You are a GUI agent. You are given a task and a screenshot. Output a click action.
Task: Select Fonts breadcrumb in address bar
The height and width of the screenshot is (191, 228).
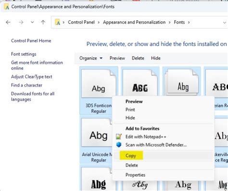click(179, 22)
